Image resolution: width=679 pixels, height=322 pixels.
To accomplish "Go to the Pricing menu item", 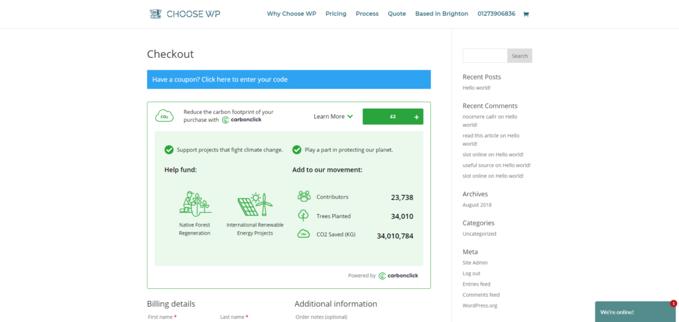I will (x=336, y=14).
